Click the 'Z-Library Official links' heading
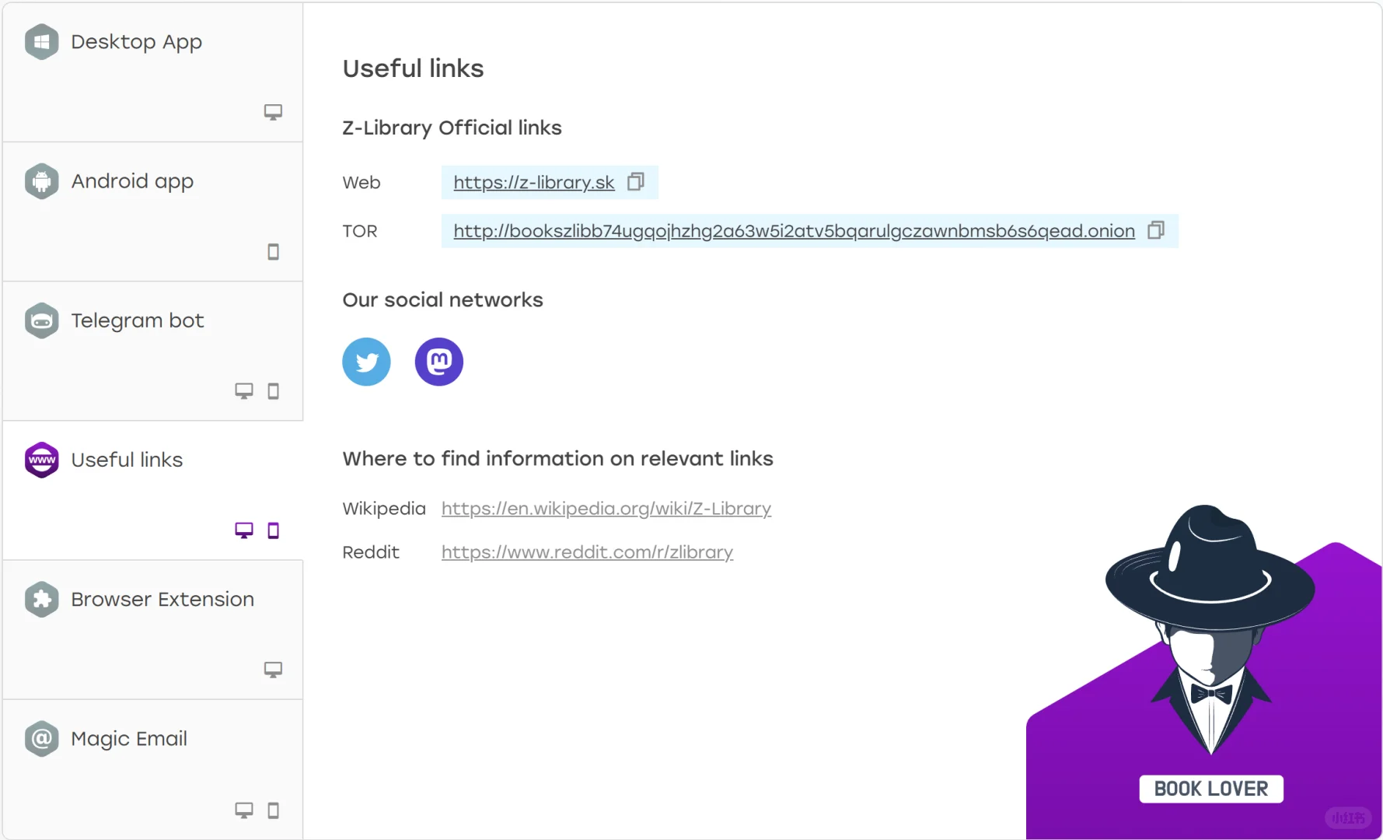 (452, 128)
